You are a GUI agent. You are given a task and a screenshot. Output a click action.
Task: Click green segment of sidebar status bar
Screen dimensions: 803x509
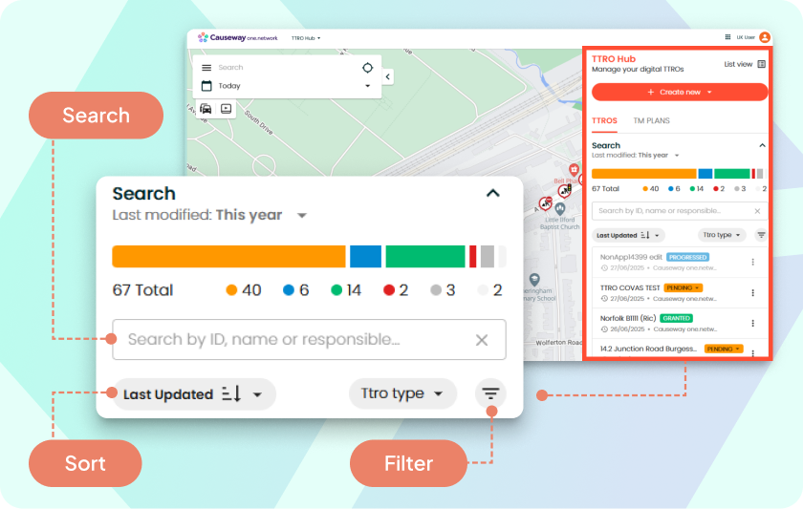coord(732,174)
